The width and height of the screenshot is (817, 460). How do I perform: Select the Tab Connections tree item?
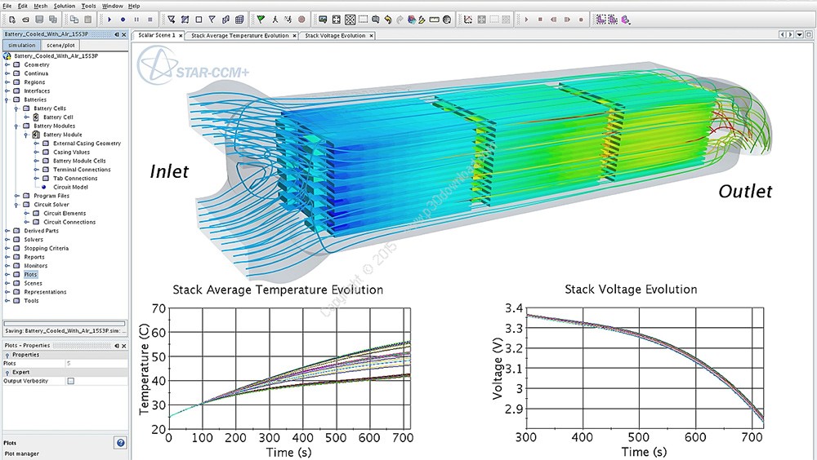(x=75, y=179)
